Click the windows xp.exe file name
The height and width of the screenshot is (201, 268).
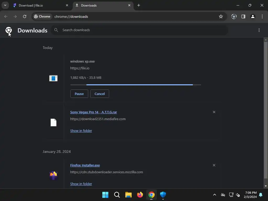(82, 61)
